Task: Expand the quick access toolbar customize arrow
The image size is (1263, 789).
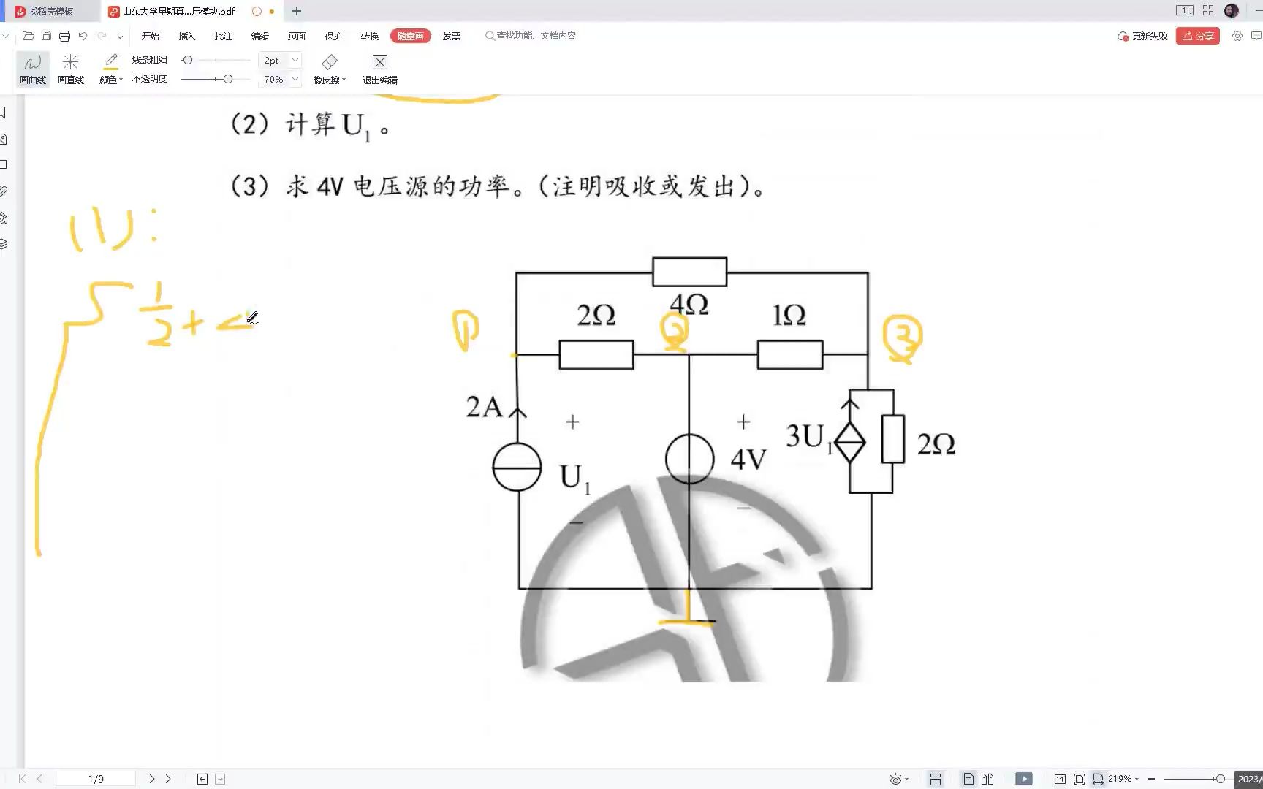Action: (121, 36)
